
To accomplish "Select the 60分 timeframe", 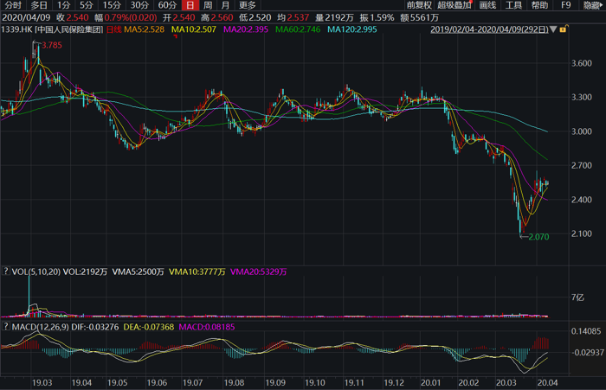I will click(165, 5).
